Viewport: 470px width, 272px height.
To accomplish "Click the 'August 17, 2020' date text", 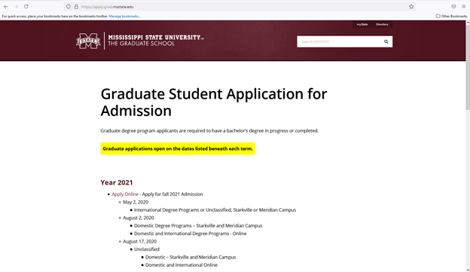I will tap(139, 241).
